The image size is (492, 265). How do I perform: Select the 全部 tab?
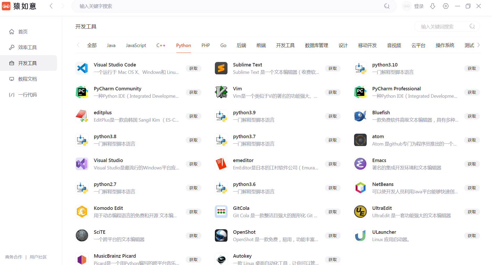[92, 45]
